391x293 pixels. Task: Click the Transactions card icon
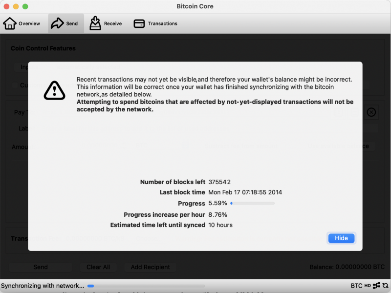tap(139, 23)
